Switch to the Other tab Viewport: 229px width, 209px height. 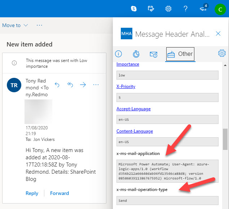180,54
